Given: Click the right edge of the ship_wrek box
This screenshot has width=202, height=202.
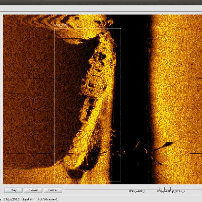Looking at the screenshot, I should coord(121,101).
